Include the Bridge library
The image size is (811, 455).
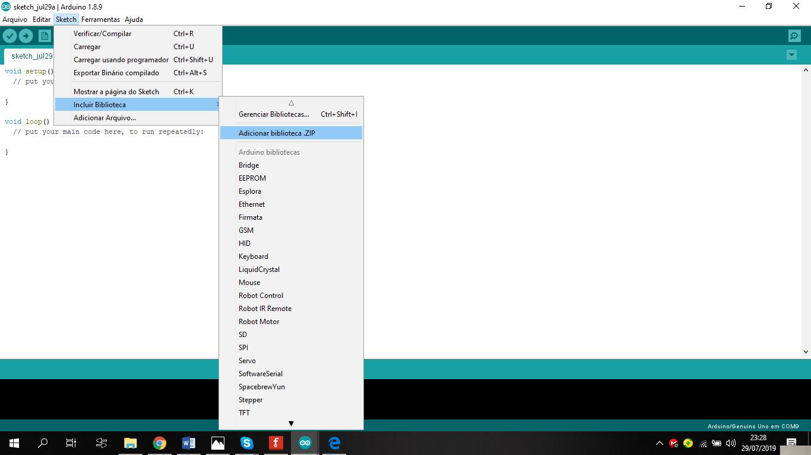[291, 165]
